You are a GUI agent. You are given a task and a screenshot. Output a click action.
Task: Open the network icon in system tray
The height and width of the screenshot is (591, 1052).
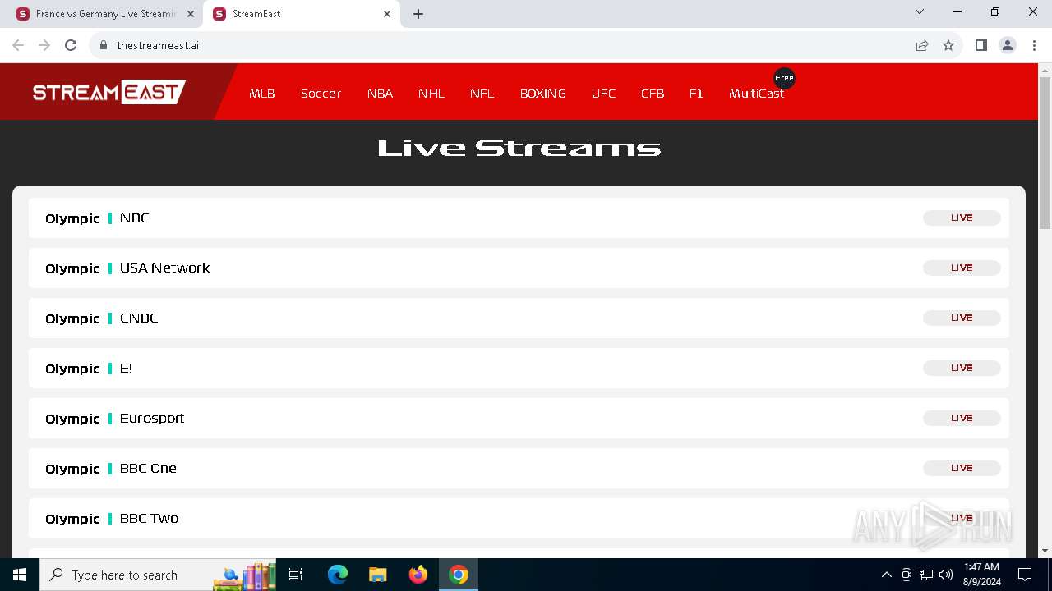(926, 575)
